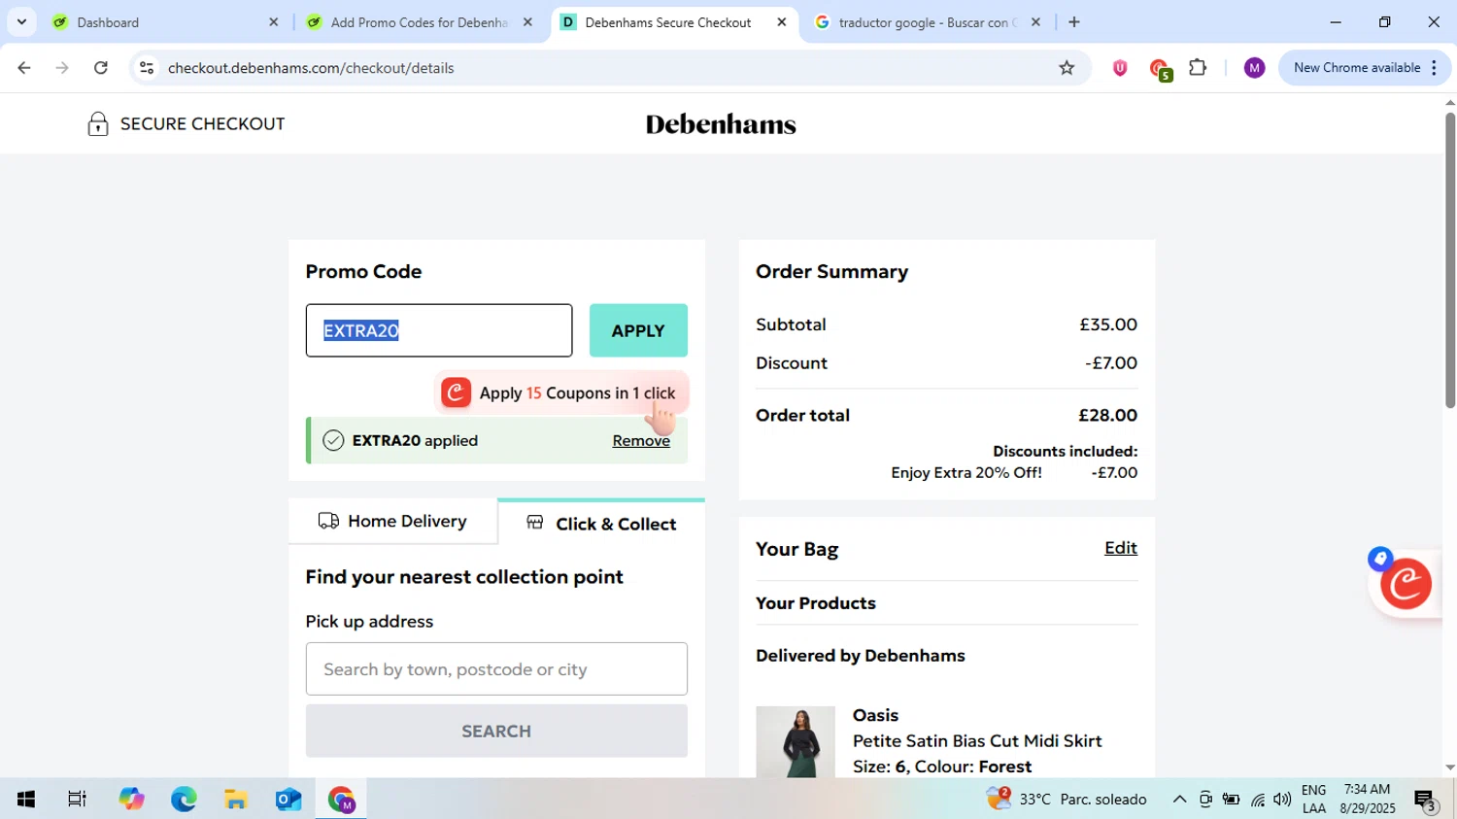The image size is (1457, 819).
Task: Open the purple shield extension icon
Action: [x=1120, y=68]
